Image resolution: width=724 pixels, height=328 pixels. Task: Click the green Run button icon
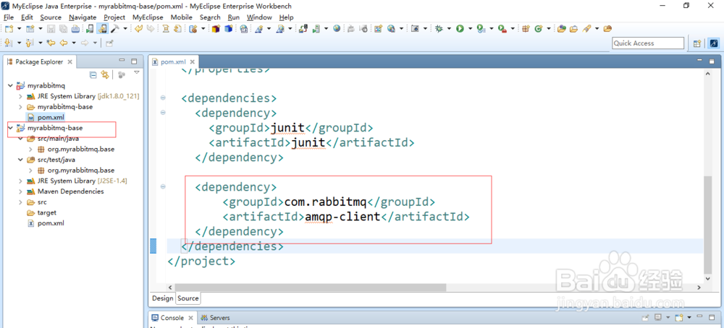coord(460,29)
